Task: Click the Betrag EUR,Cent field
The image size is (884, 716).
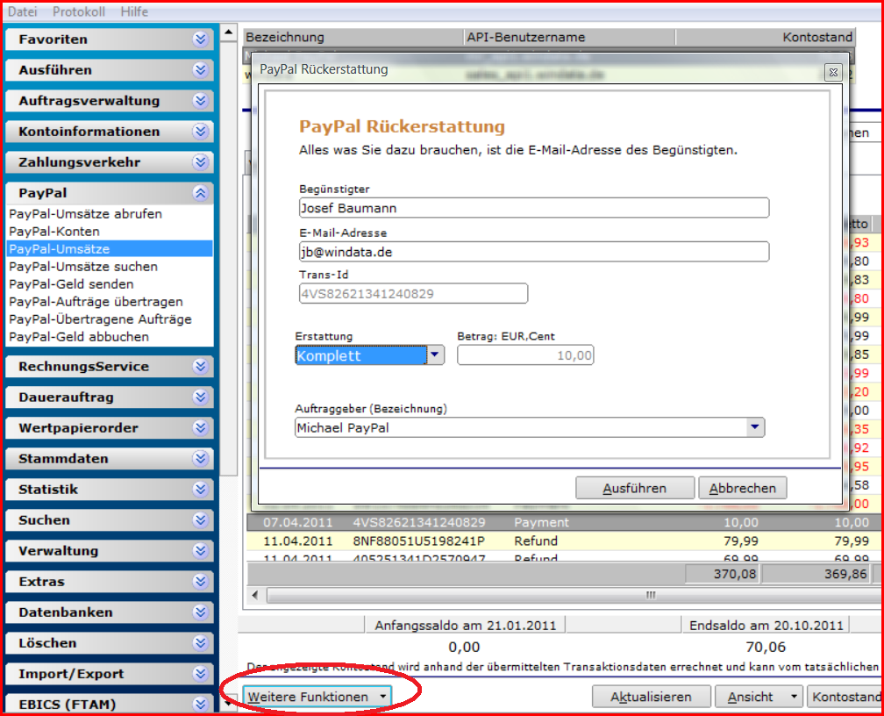Action: click(525, 355)
